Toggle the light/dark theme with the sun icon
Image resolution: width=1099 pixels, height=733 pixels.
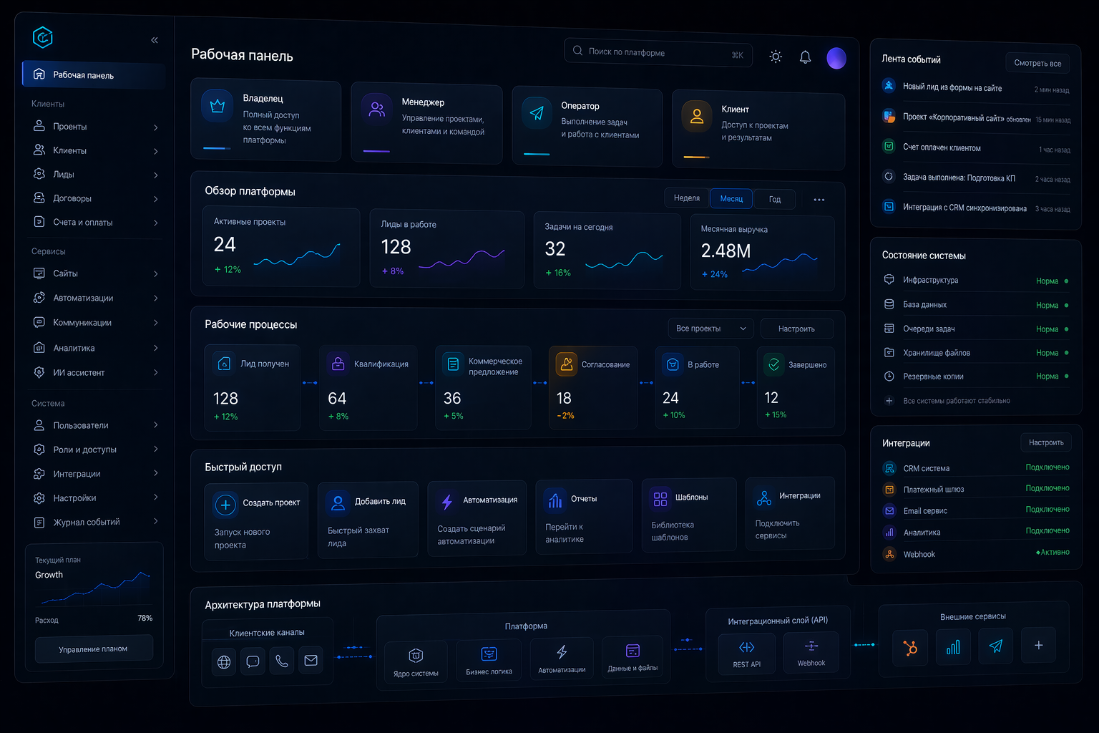(776, 57)
